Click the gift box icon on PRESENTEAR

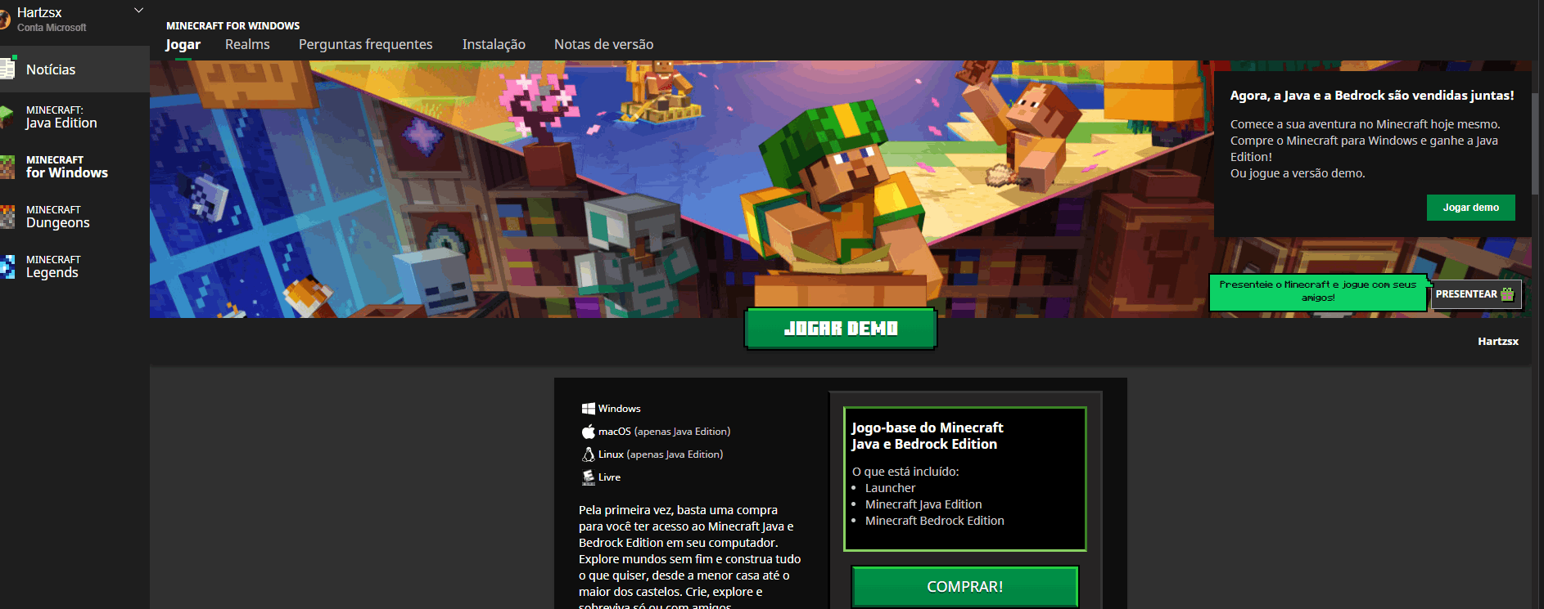1507,294
